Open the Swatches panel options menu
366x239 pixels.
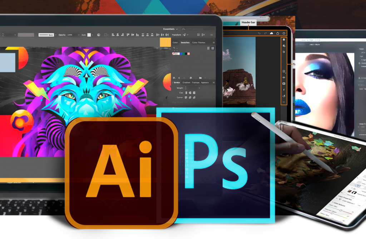coord(214,43)
